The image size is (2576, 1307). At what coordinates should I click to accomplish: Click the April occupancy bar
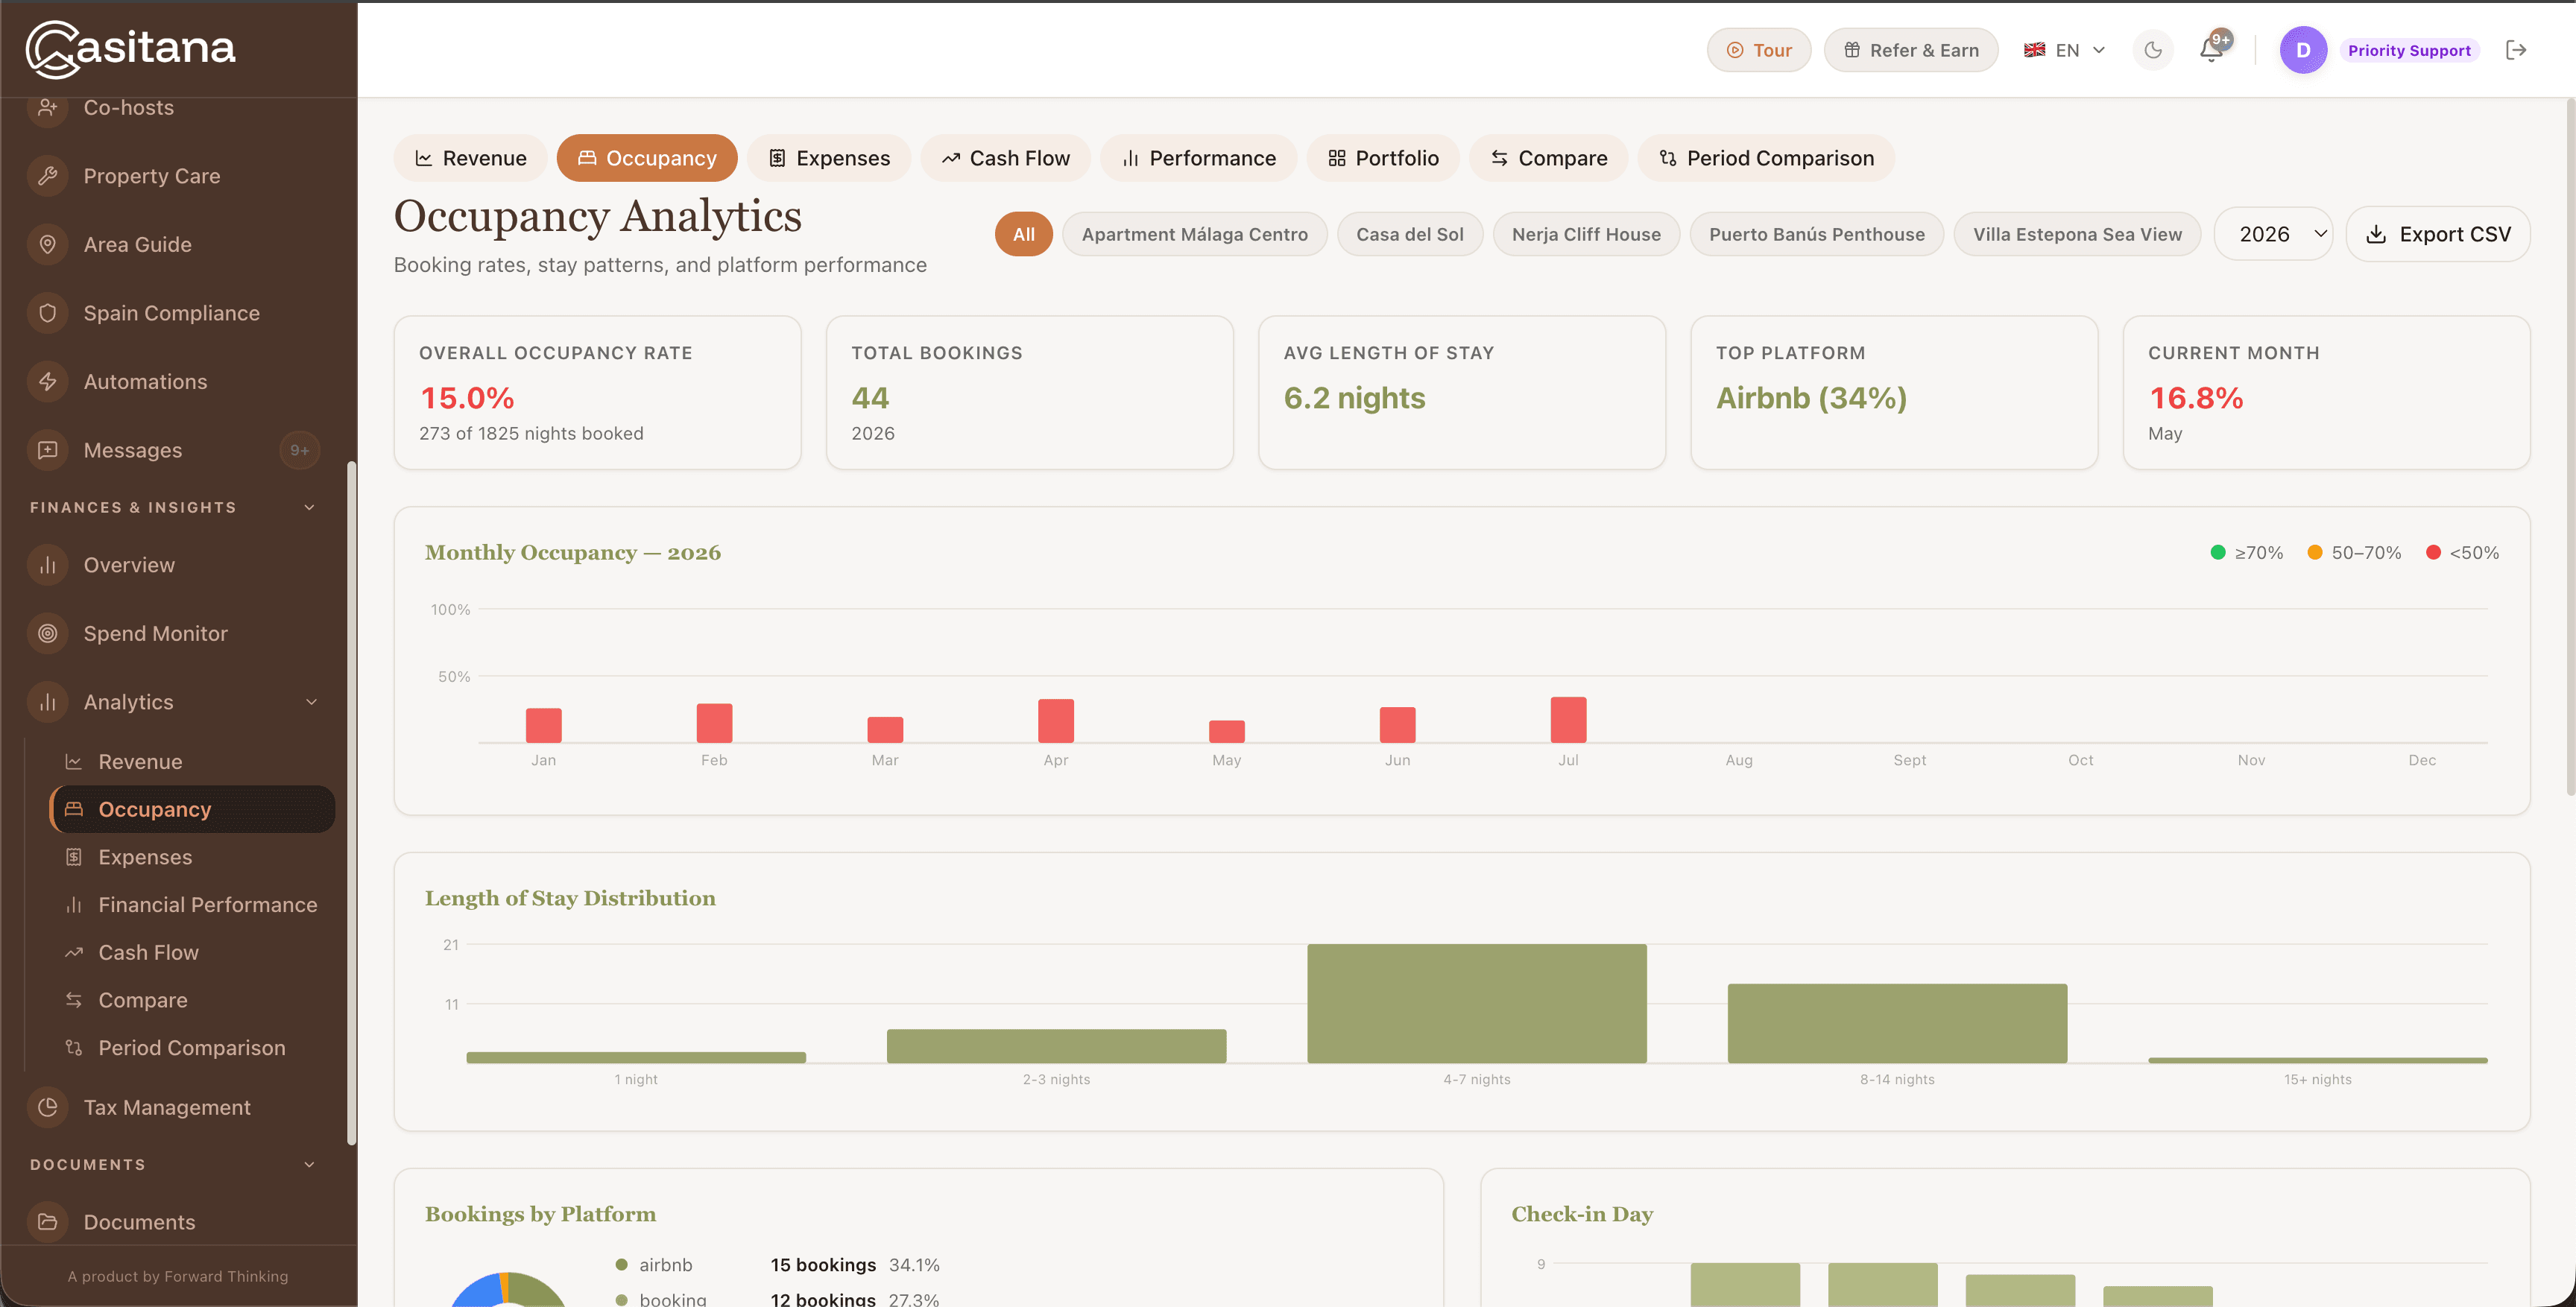coord(1055,721)
